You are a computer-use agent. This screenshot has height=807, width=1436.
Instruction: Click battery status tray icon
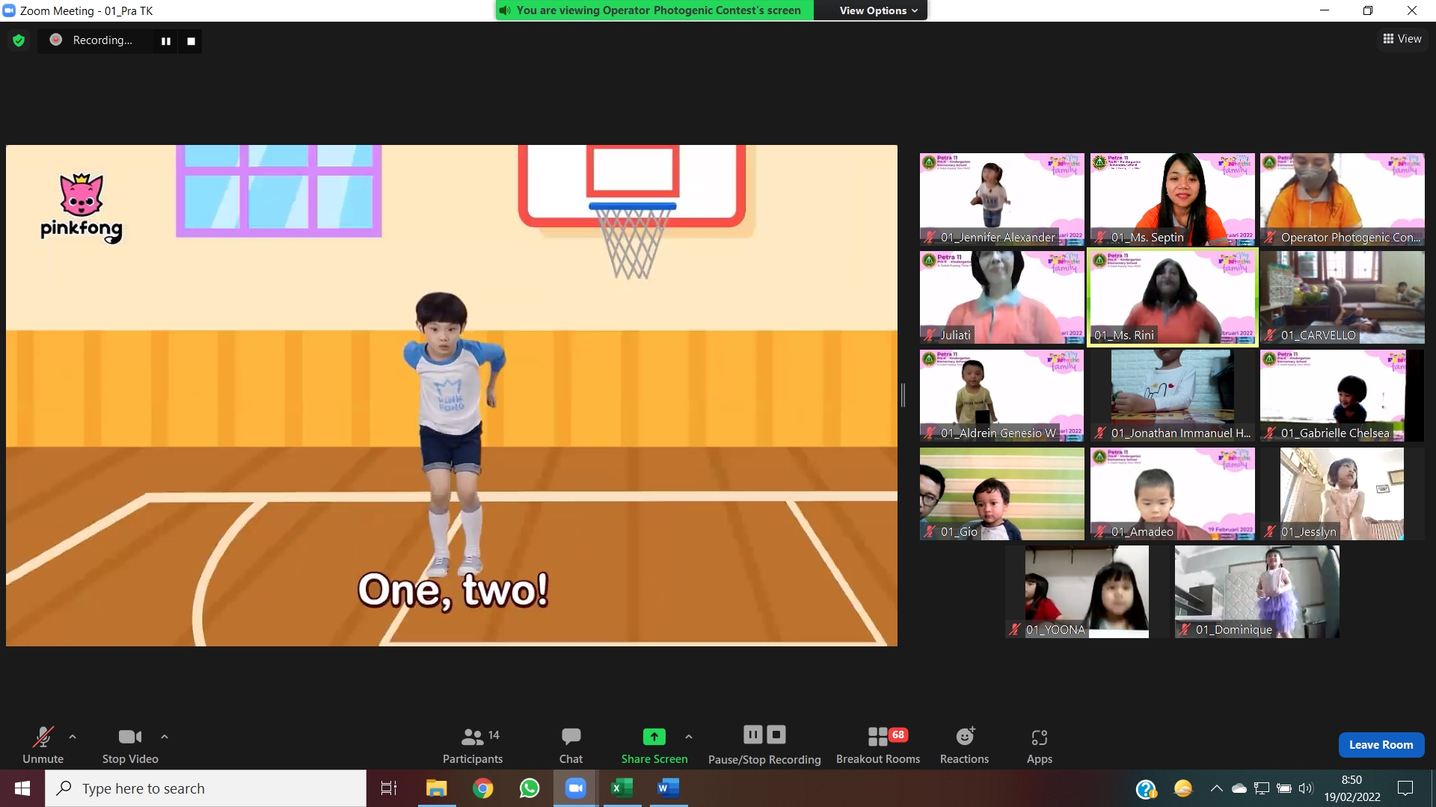1284,788
